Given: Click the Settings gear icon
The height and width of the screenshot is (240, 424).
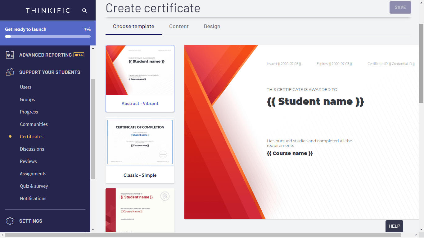Looking at the screenshot, I should [10, 221].
